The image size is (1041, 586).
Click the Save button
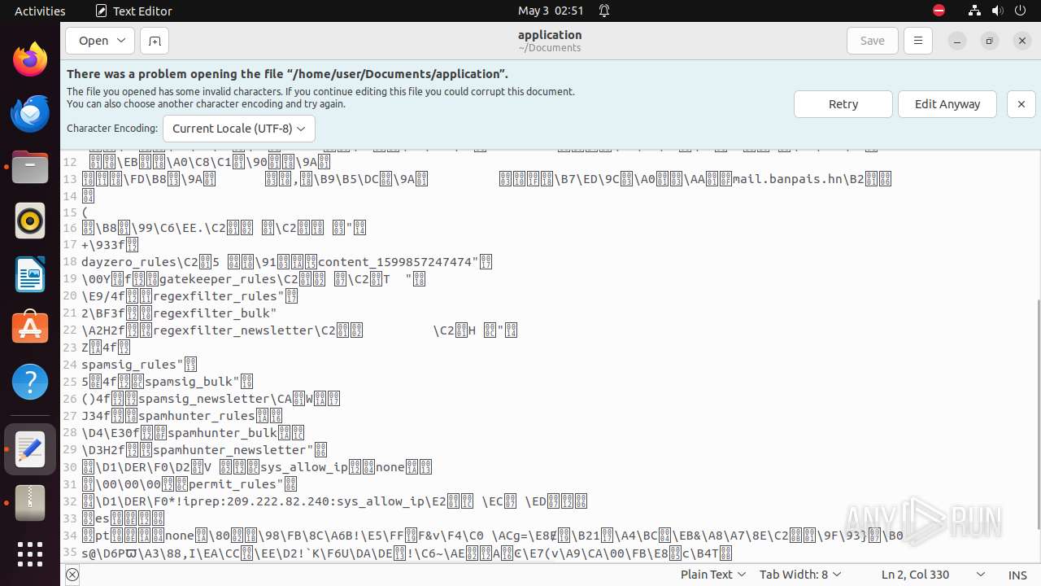(x=872, y=41)
